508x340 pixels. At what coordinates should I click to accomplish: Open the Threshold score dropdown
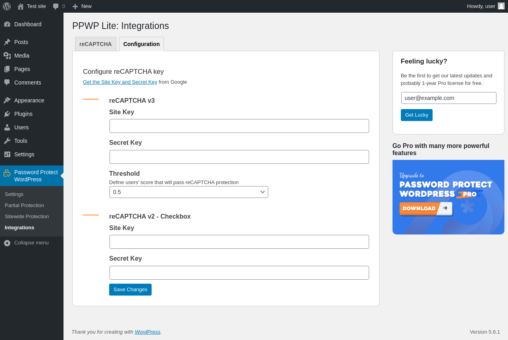coord(189,192)
